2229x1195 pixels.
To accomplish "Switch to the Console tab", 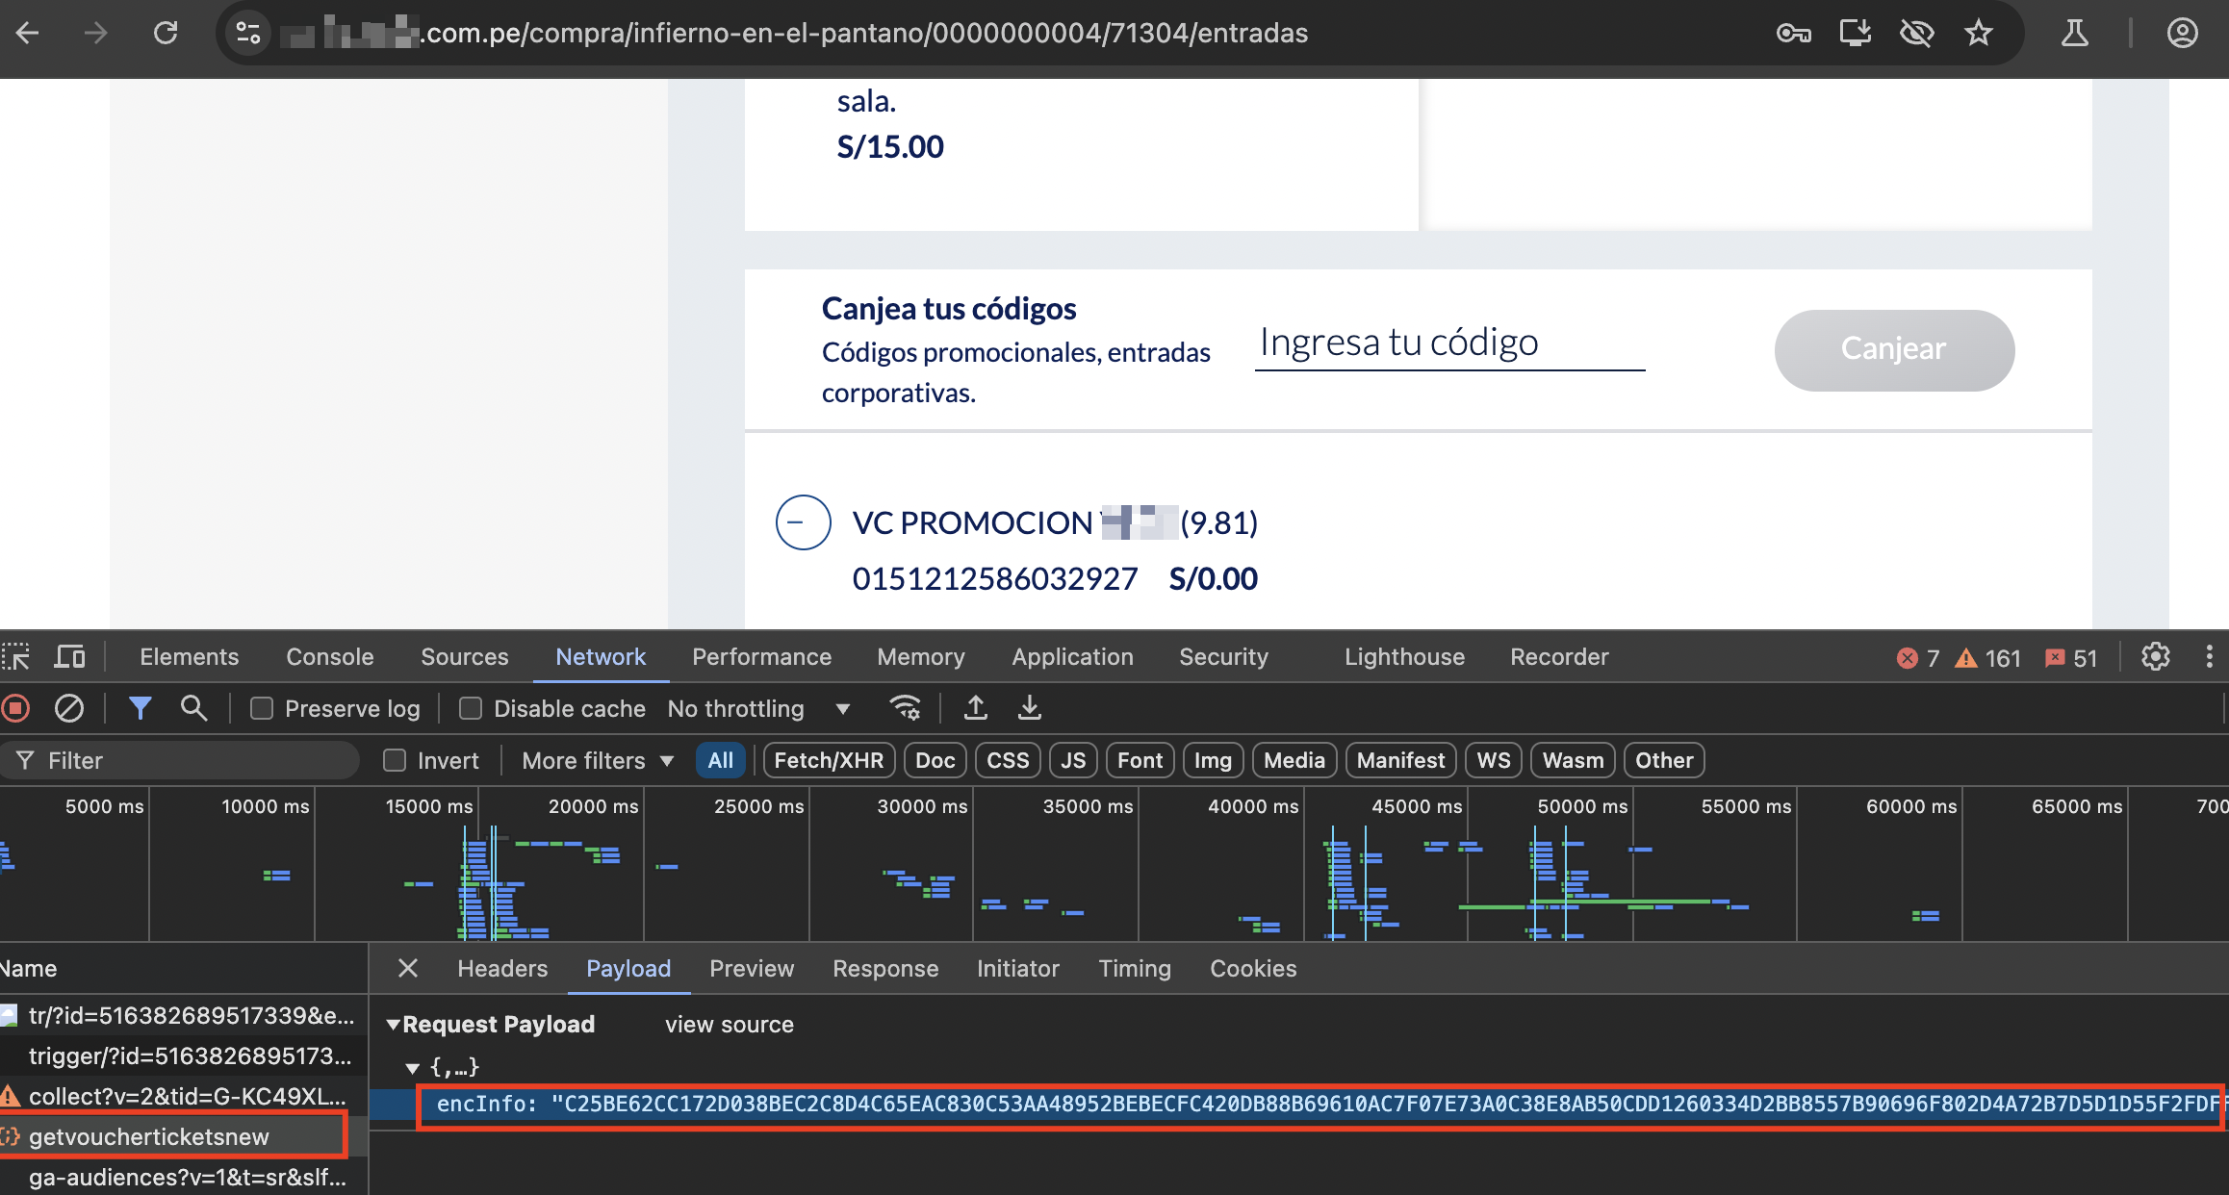I will pyautogui.click(x=329, y=657).
